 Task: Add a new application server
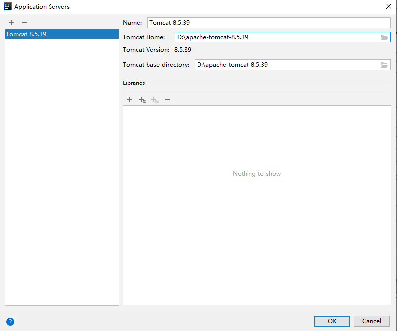click(11, 23)
